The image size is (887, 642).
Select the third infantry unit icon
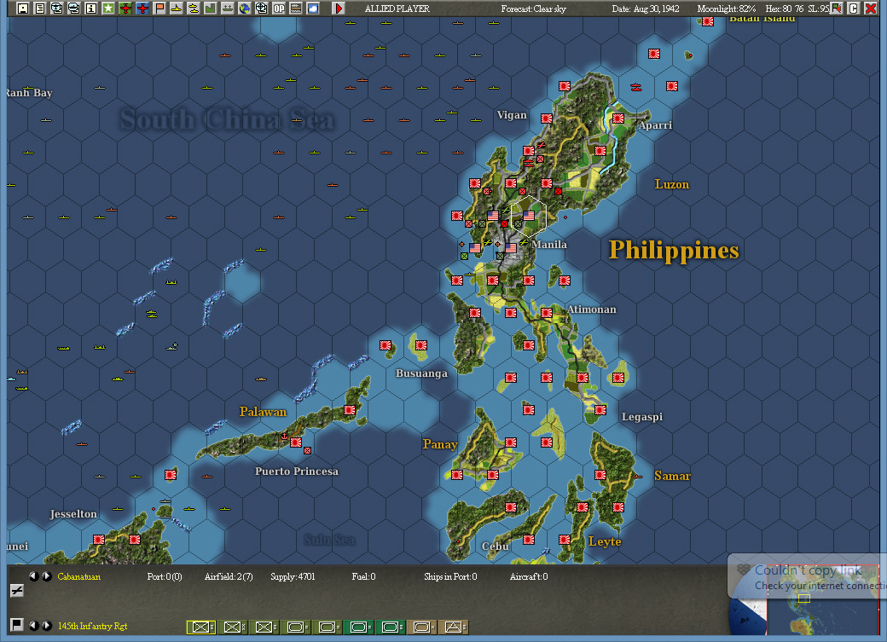coord(265,627)
